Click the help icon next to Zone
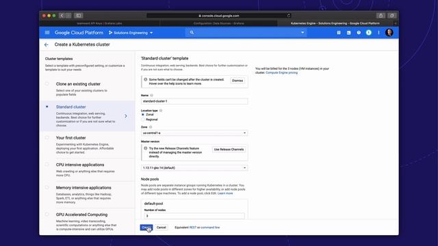Viewport: 438px width, 246px height. coord(151,127)
